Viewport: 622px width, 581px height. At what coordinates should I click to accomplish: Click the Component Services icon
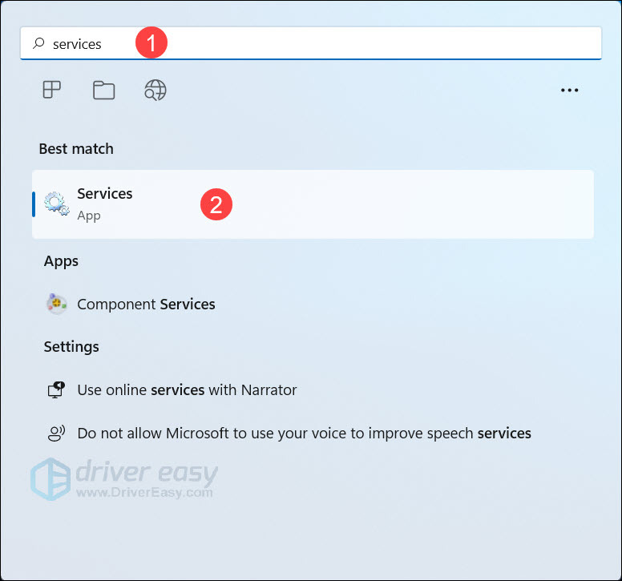point(56,304)
